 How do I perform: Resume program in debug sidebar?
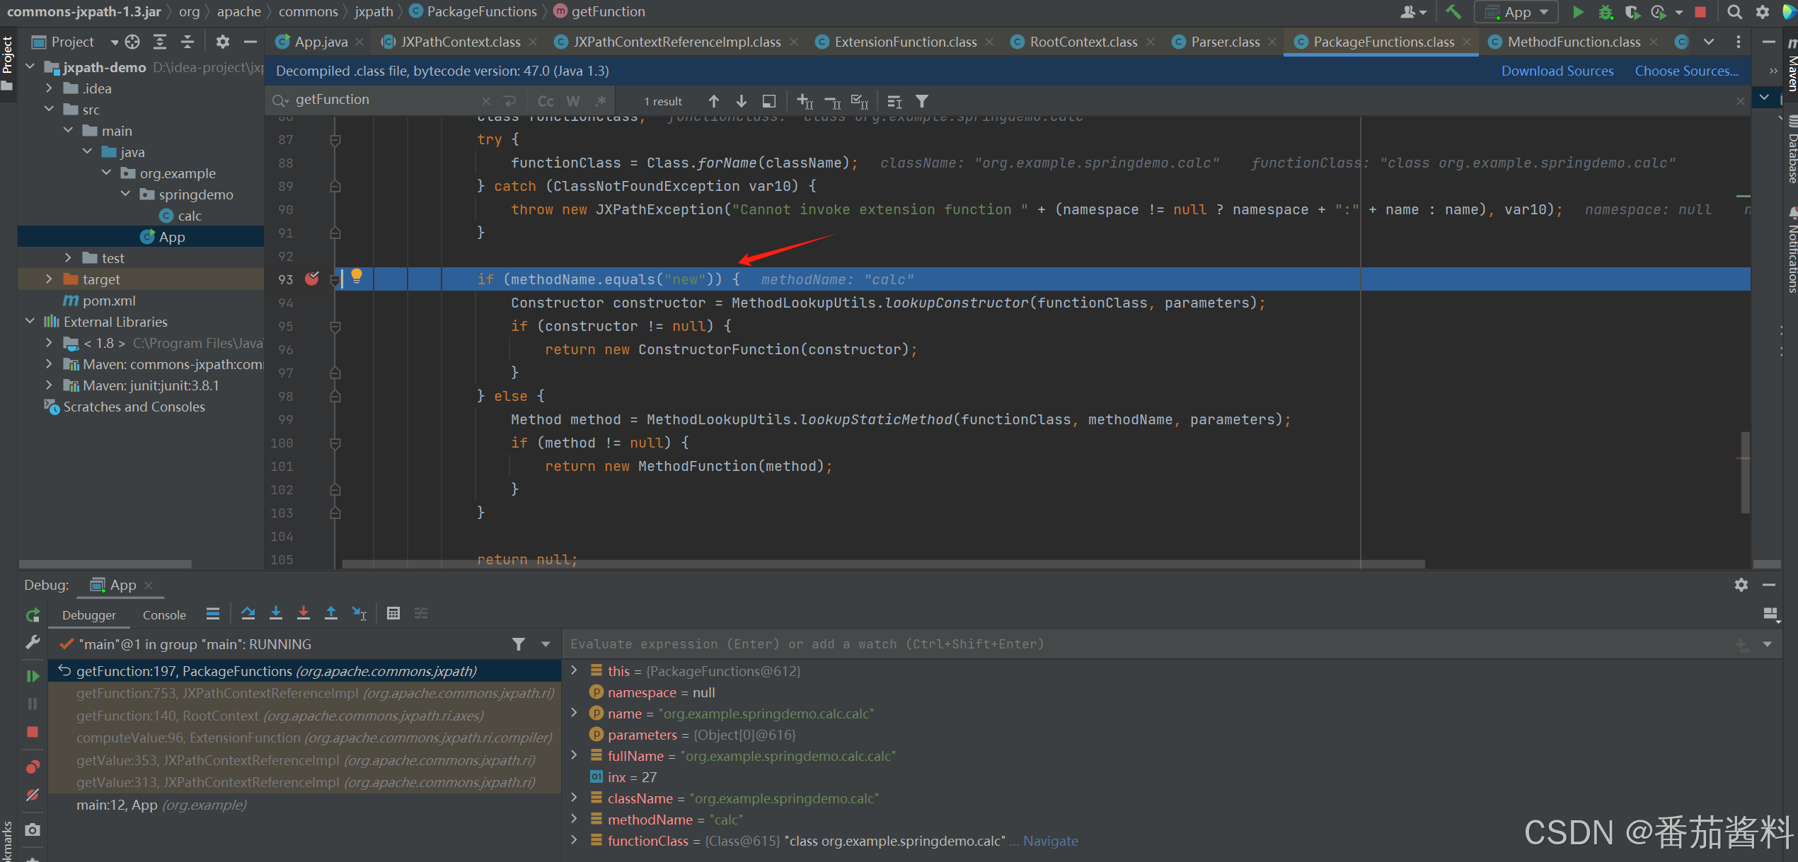click(x=33, y=676)
